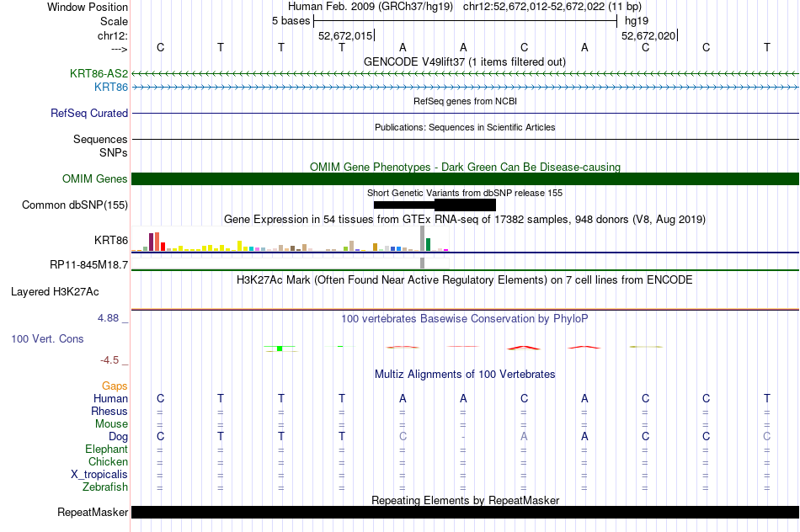Screen dimensions: 800x532
Task: Click the Gene Expression in 54 tissues title
Action: click(465, 220)
